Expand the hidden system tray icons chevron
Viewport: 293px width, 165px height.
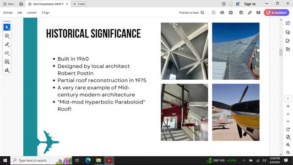pos(244,160)
